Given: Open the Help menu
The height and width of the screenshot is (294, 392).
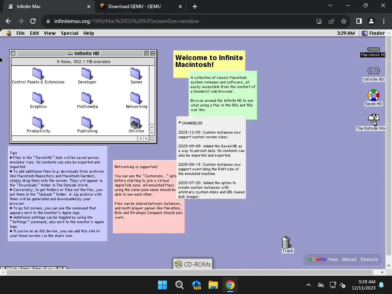Looking at the screenshot, I should pyautogui.click(x=89, y=33).
